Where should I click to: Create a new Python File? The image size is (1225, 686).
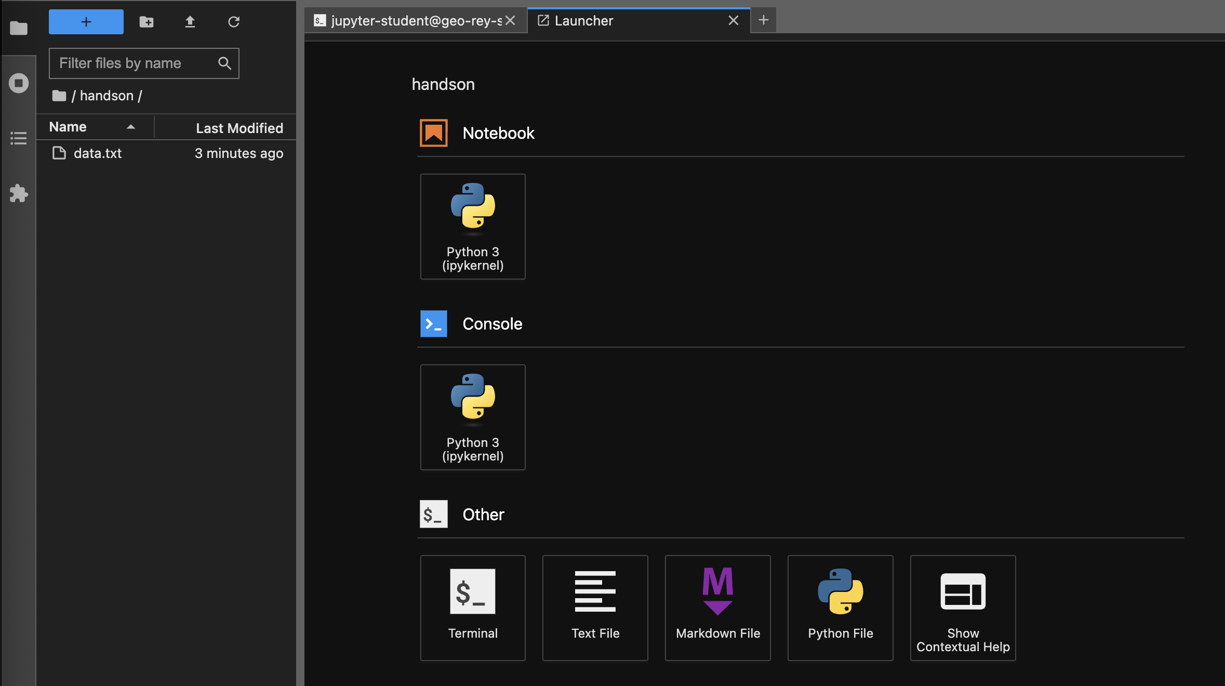841,608
